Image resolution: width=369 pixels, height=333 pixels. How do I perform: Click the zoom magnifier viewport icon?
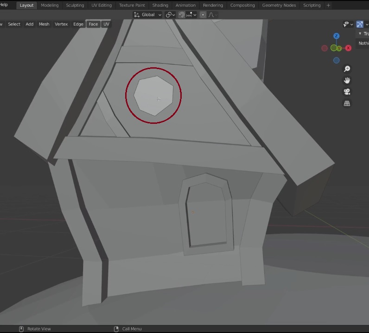(347, 69)
